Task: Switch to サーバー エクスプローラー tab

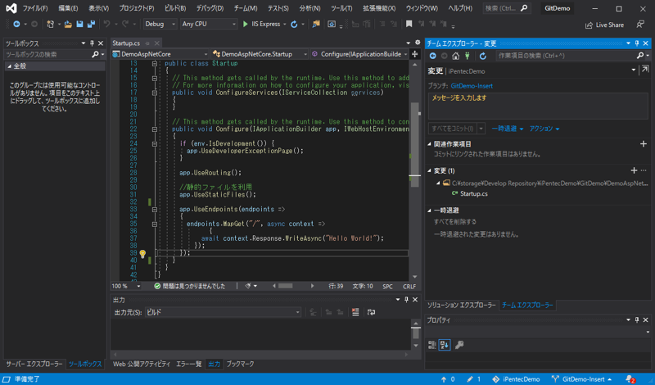Action: pos(34,364)
